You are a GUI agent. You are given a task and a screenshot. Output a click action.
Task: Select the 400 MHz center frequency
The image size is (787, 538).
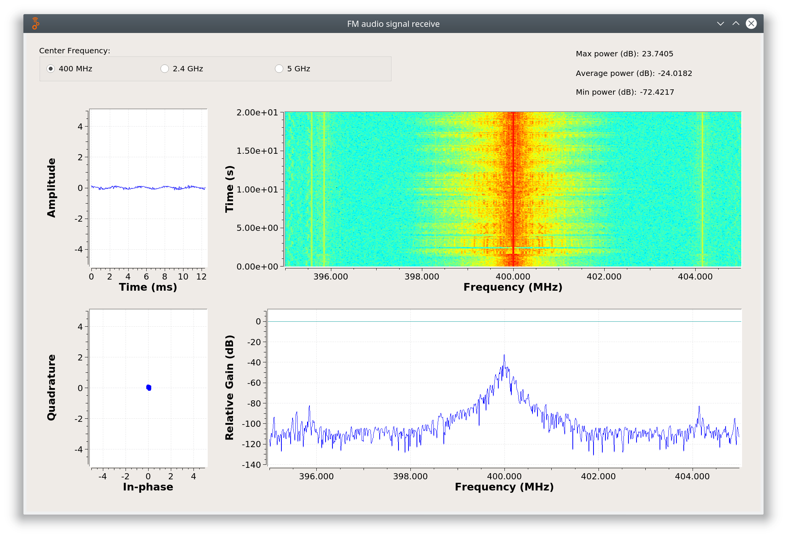click(x=51, y=69)
